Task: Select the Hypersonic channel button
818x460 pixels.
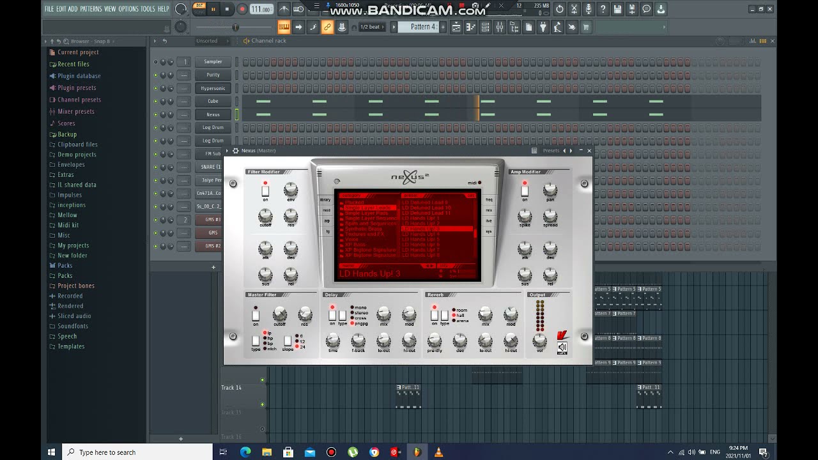Action: coord(213,88)
